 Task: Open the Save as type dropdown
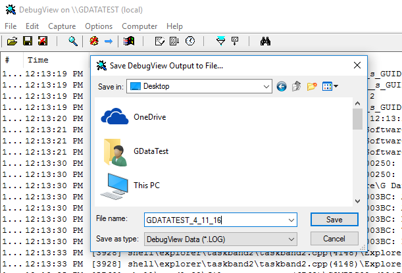220,239
